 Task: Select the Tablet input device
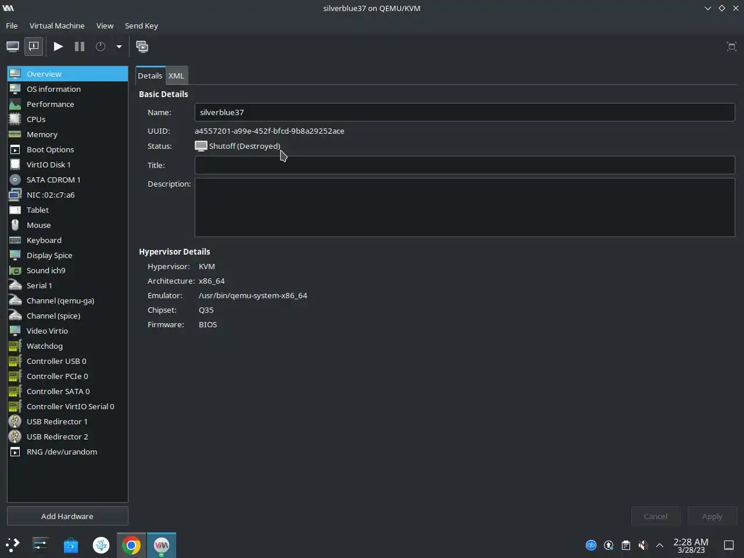(67, 210)
